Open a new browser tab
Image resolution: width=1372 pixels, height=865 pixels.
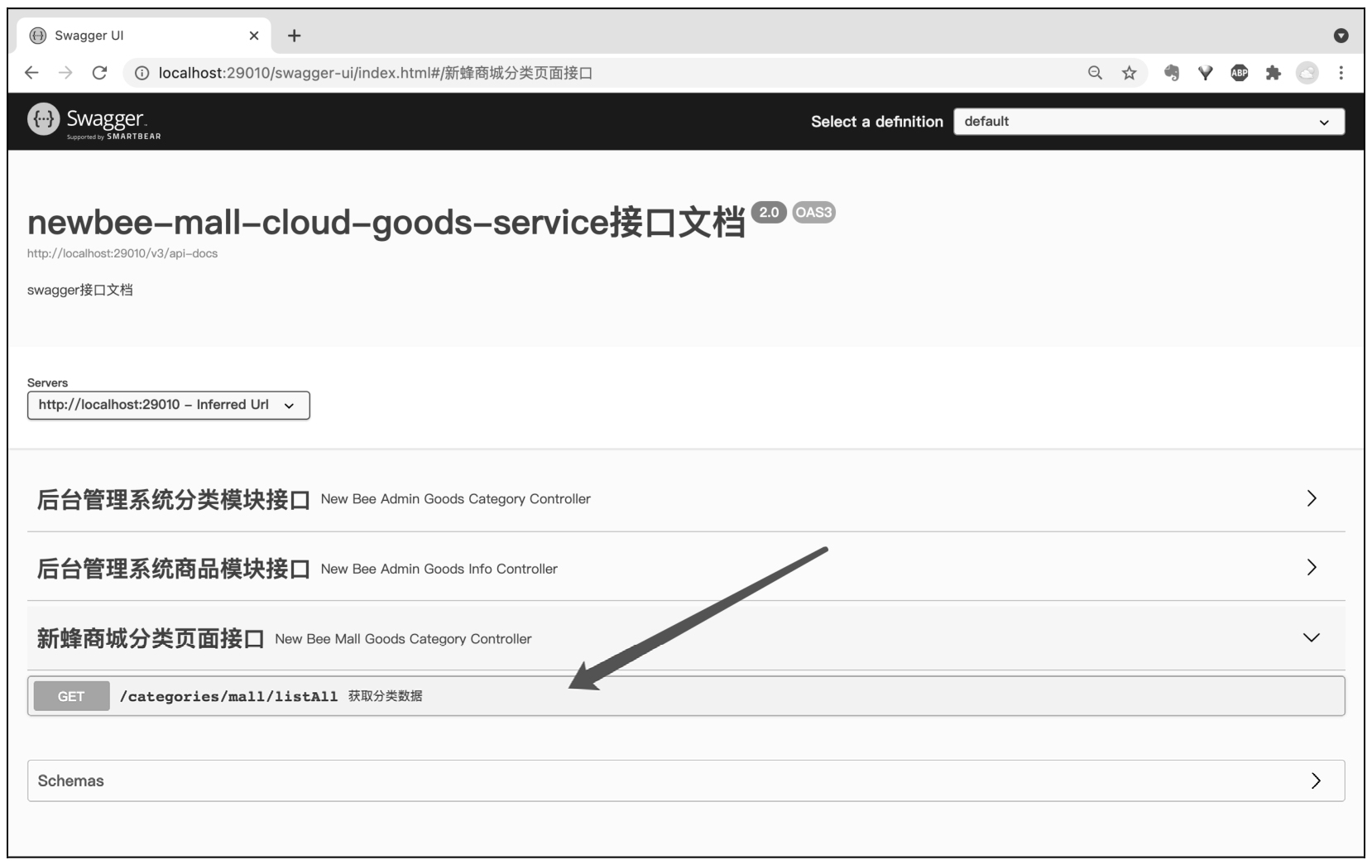coord(294,36)
